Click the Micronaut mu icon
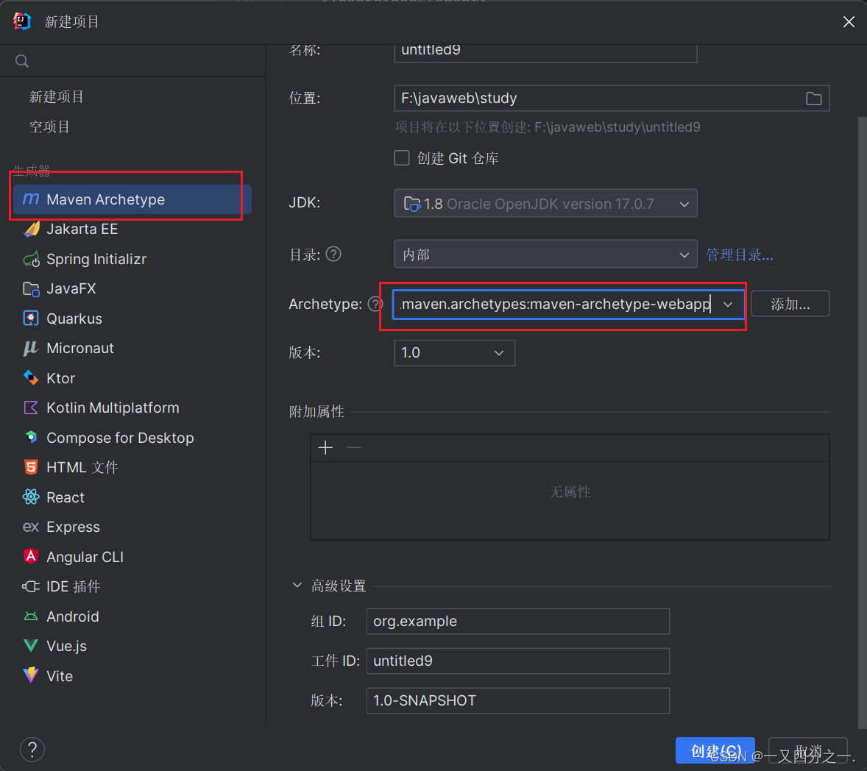Viewport: 867px width, 771px height. coord(31,348)
